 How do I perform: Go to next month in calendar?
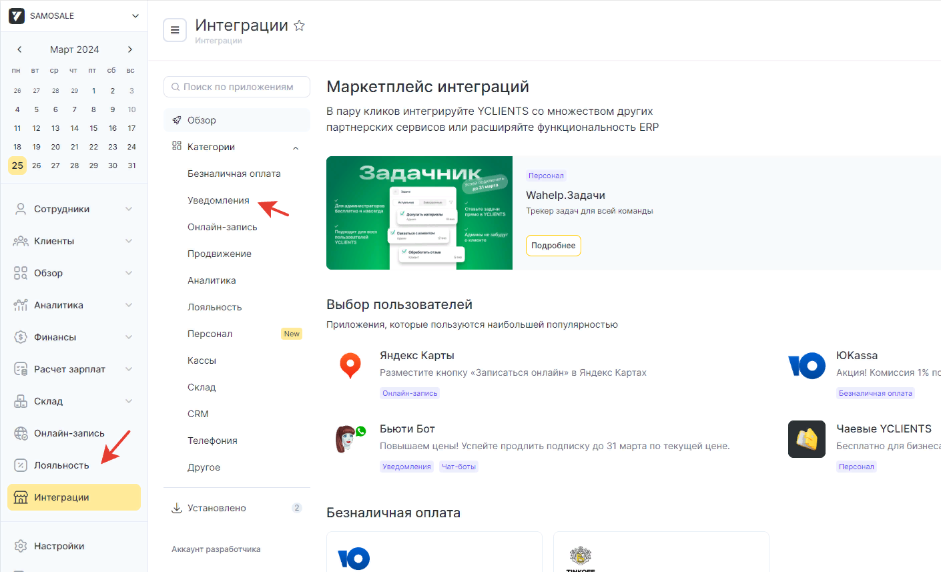coord(130,49)
